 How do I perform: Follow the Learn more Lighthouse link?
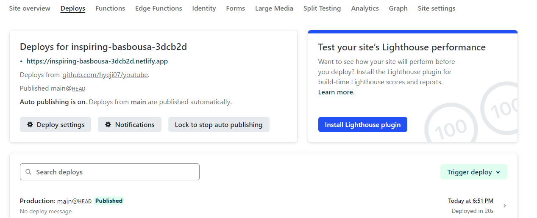point(336,92)
